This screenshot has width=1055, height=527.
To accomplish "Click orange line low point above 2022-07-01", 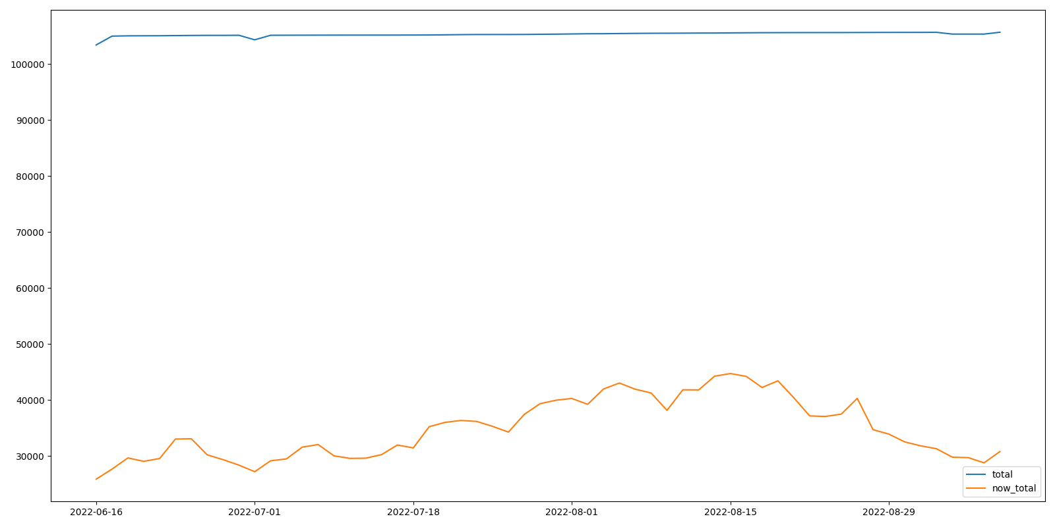I will [255, 472].
